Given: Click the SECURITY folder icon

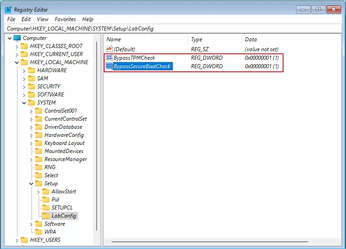Looking at the screenshot, I should [x=31, y=87].
